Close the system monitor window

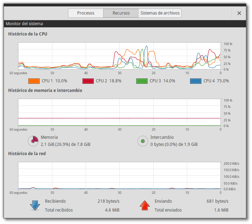239,13
